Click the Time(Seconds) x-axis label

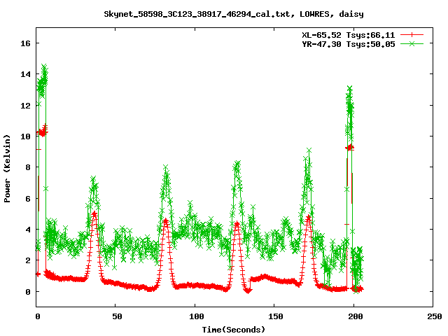click(233, 330)
